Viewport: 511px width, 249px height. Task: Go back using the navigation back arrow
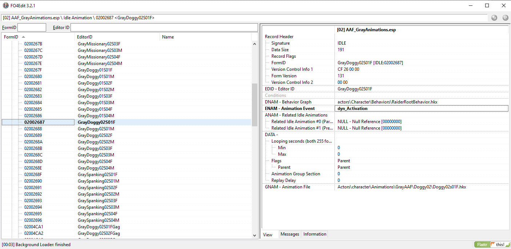point(494,18)
